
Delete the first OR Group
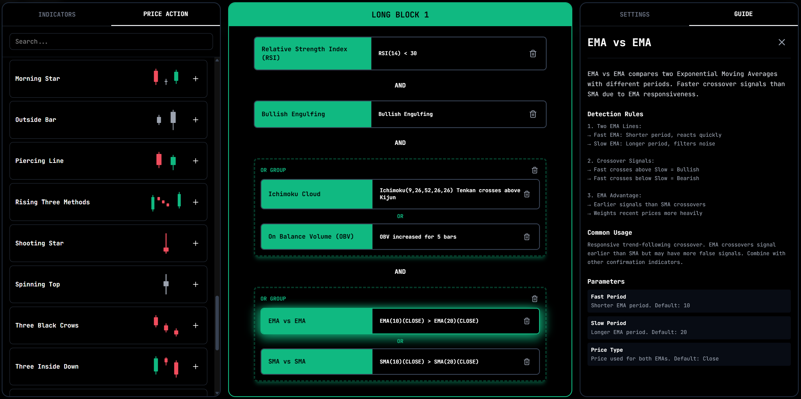click(534, 170)
